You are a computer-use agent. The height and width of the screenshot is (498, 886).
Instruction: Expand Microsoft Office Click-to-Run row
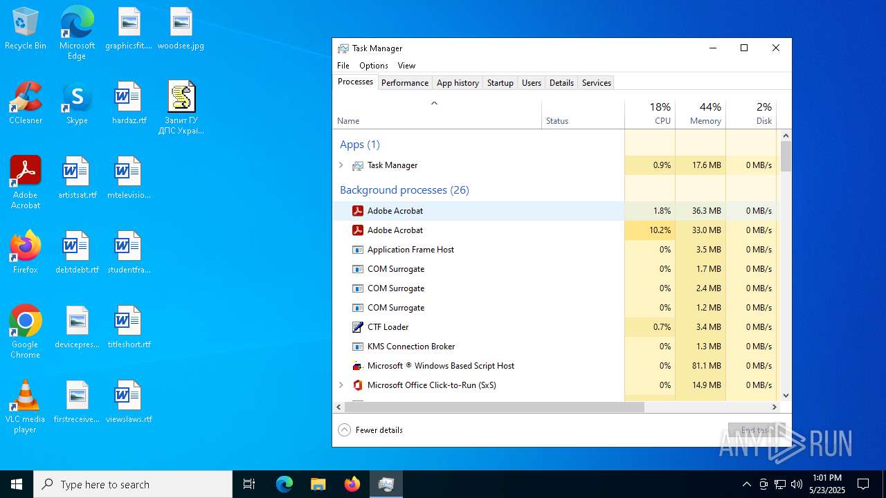[341, 385]
